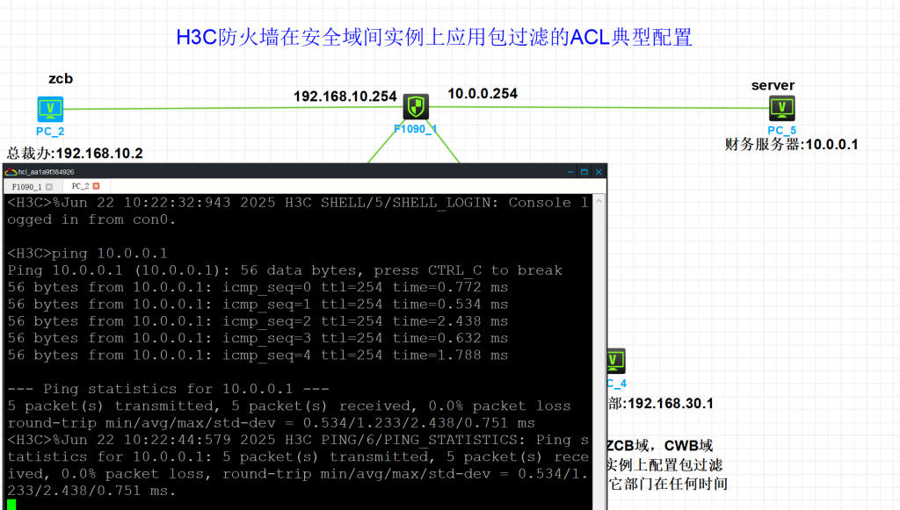Viewport: 900px width, 510px height.
Task: Click the icmp_seq=4 ping reply line
Action: pyautogui.click(x=258, y=356)
